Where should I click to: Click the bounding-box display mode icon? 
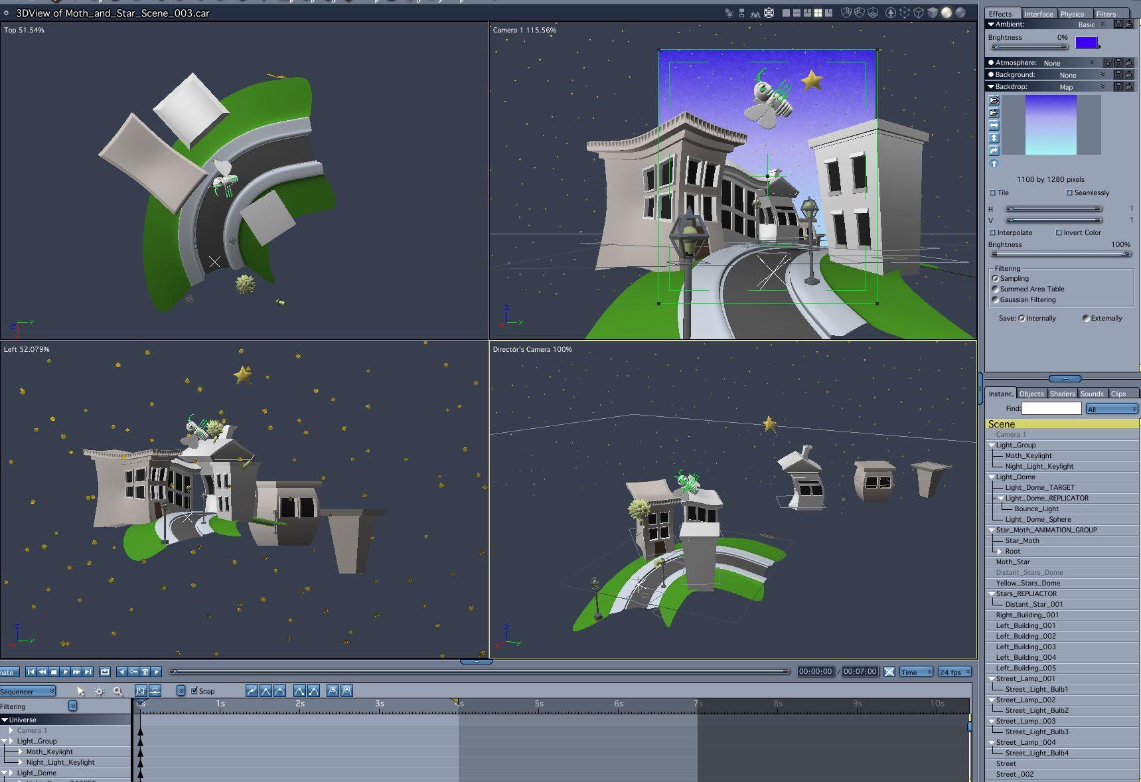pyautogui.click(x=905, y=13)
